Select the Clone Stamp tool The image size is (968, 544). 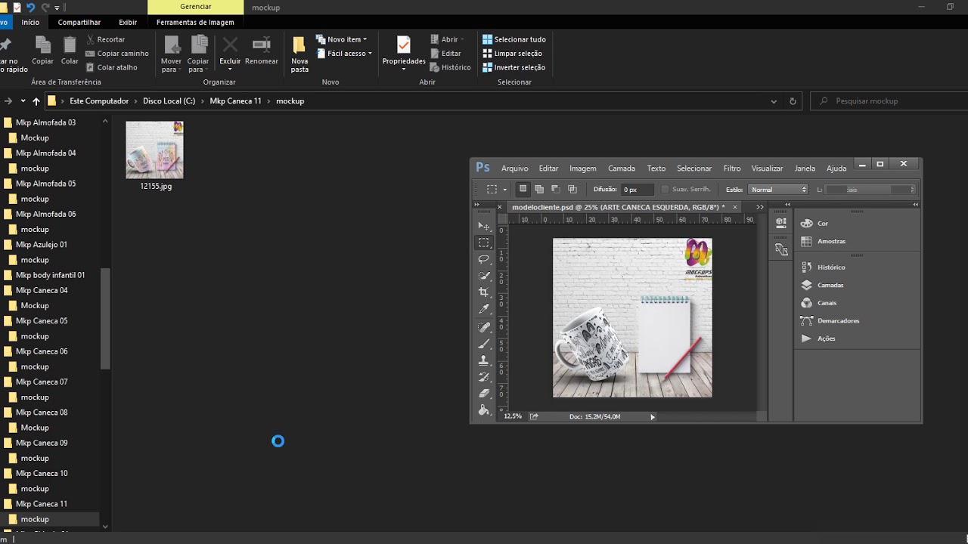click(484, 360)
